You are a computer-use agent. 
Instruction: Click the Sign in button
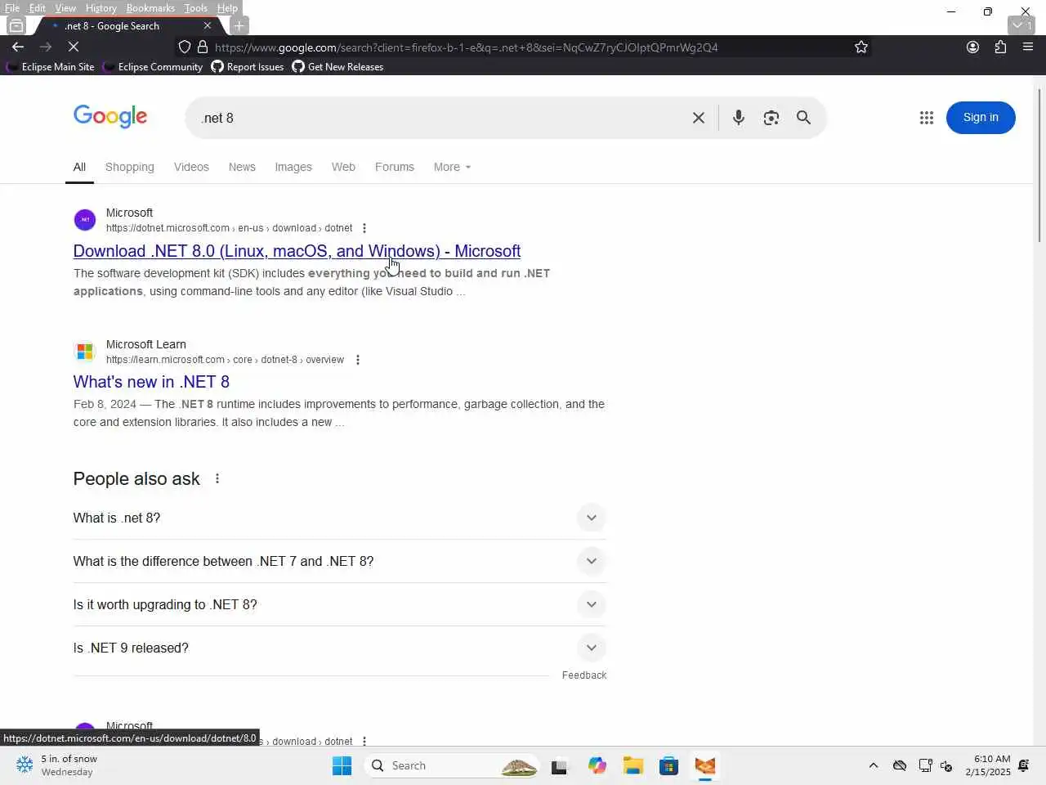[x=981, y=118]
